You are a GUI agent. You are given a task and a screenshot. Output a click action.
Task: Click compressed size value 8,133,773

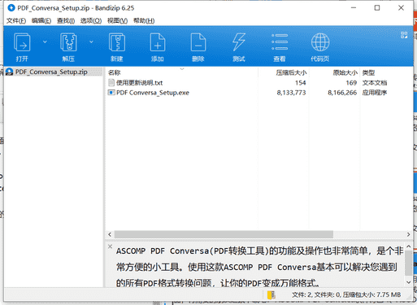coord(291,93)
